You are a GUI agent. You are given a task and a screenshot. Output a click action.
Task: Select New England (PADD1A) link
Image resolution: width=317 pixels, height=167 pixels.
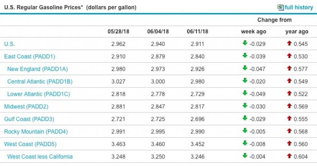37,69
